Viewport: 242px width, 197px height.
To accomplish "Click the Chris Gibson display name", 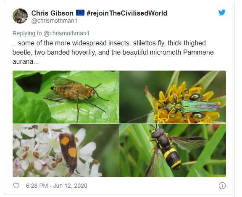I will 53,13.
